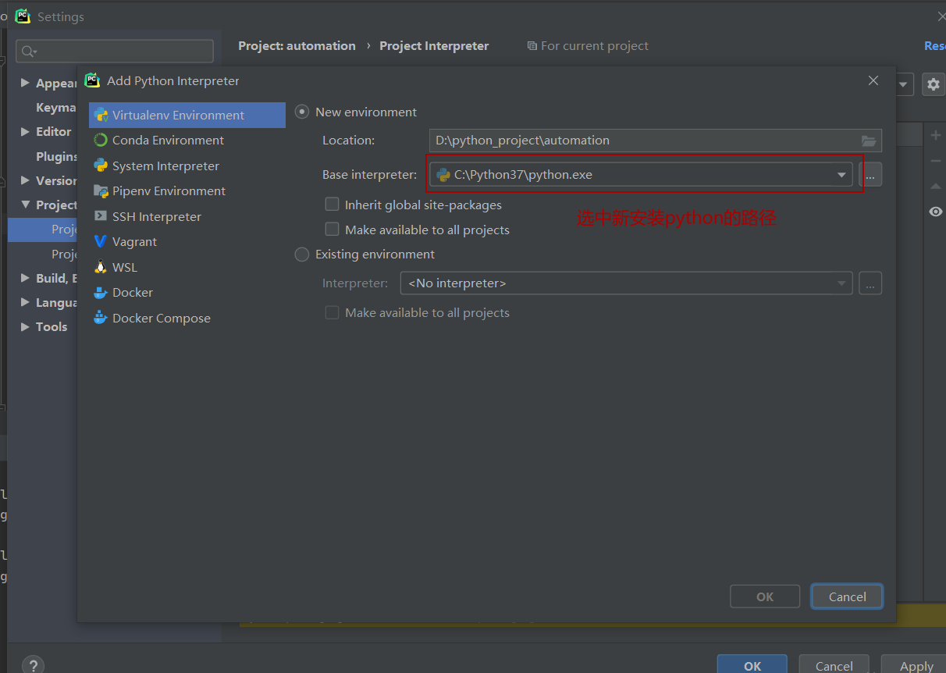Select the Existing environment radio button
Viewport: 946px width, 673px height.
point(301,254)
